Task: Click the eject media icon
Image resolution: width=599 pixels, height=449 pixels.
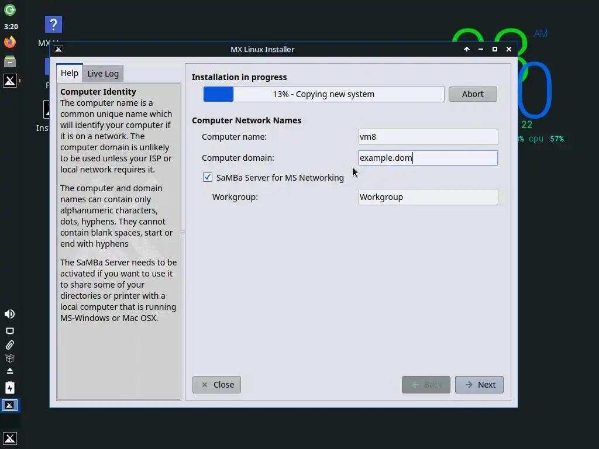Action: coord(10,371)
